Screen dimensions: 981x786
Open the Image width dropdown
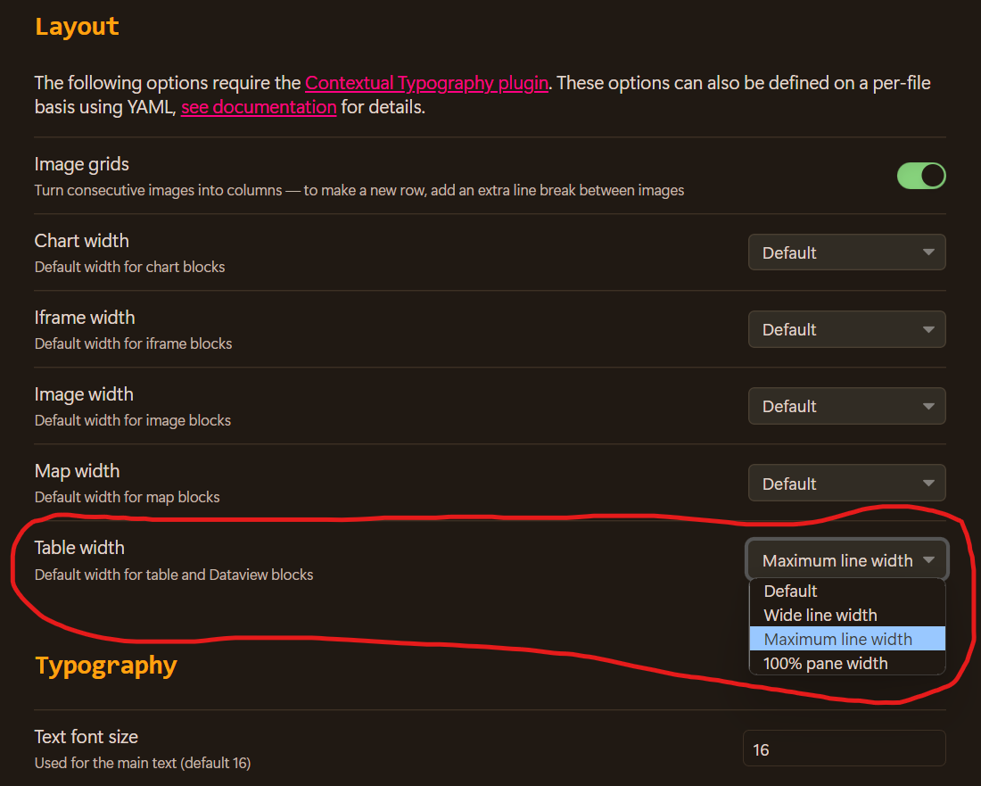pyautogui.click(x=845, y=405)
